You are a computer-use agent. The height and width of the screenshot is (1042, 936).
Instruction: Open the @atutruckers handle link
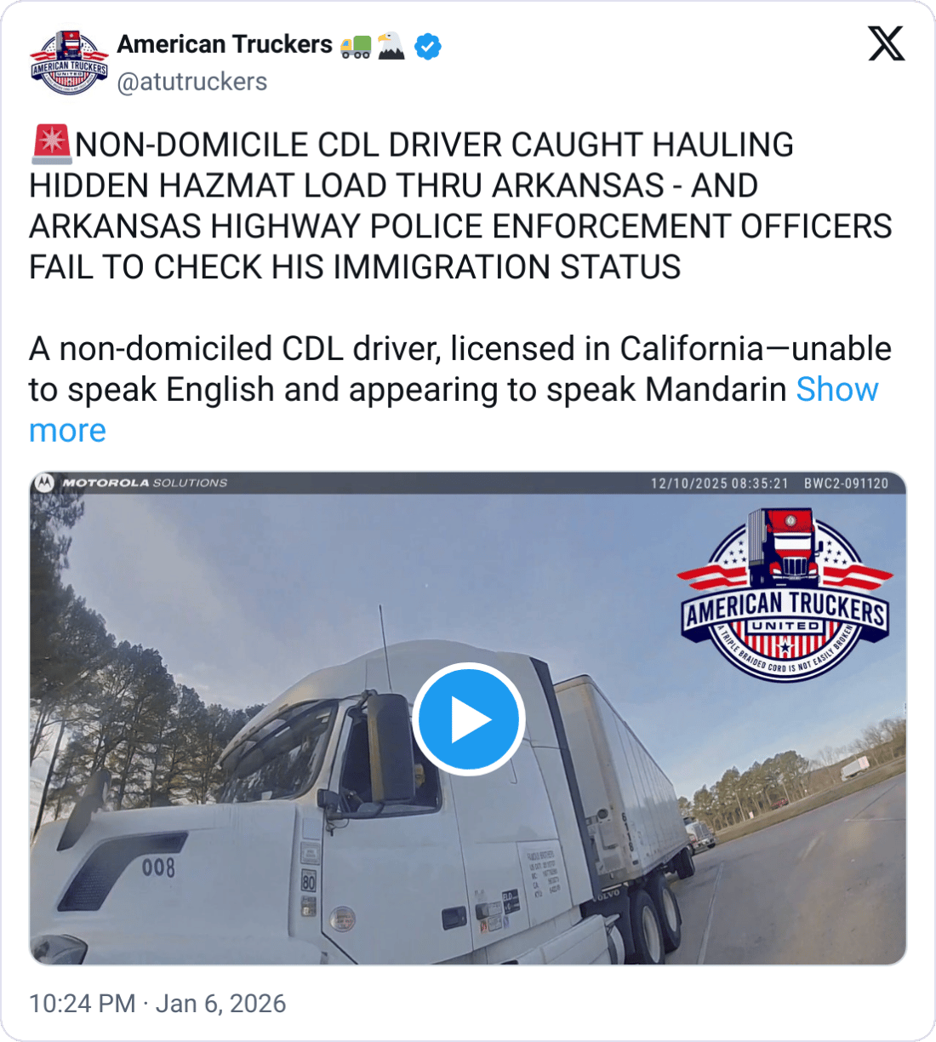click(x=192, y=82)
